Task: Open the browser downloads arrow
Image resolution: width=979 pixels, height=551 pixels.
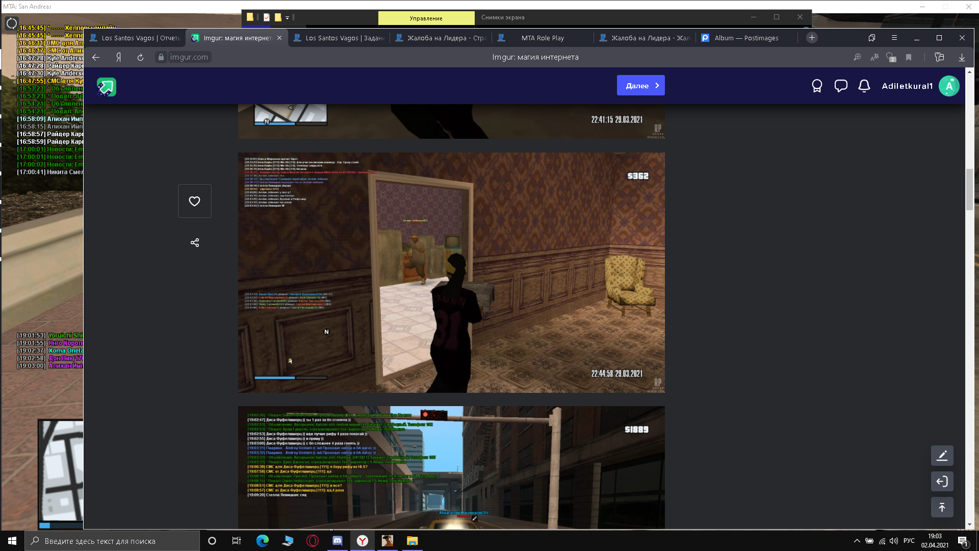Action: coord(962,57)
